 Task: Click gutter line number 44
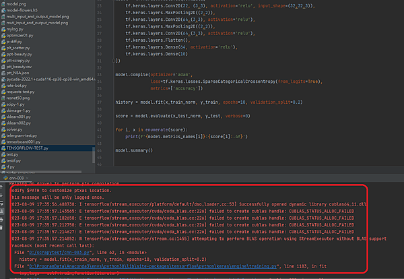coord(100,150)
